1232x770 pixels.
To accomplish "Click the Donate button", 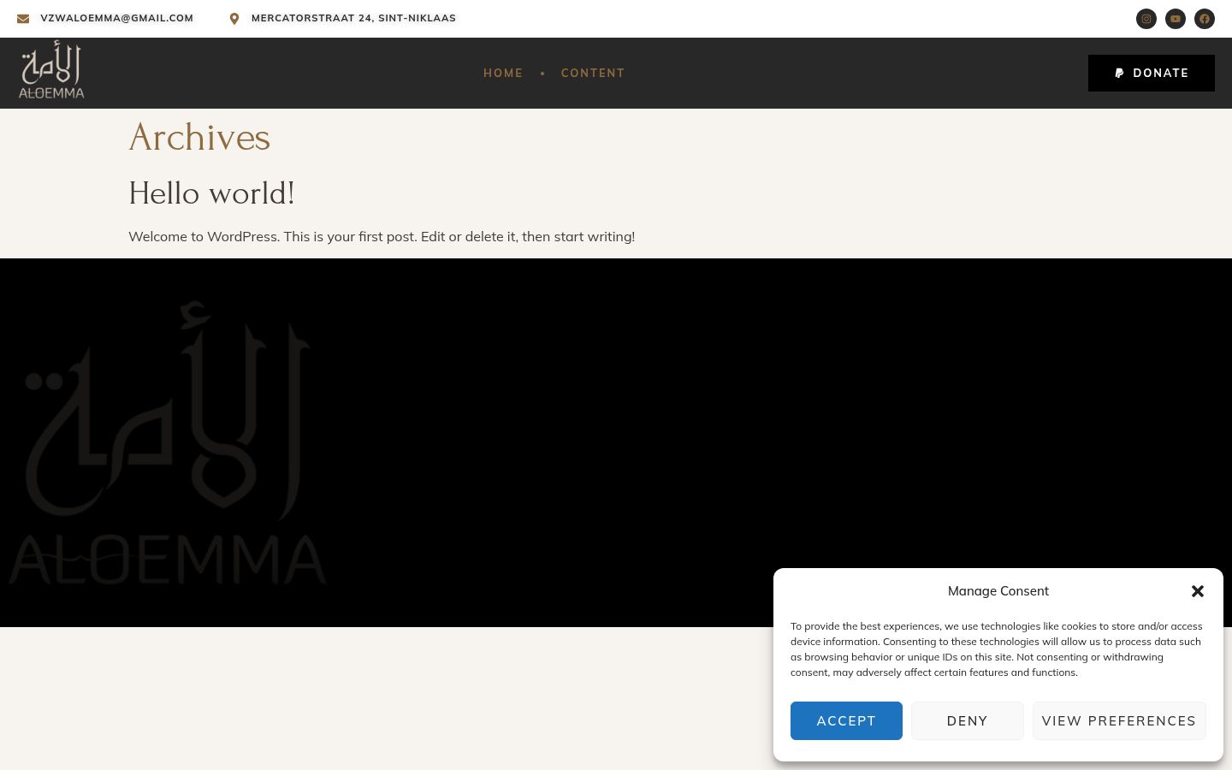I will (x=1152, y=73).
